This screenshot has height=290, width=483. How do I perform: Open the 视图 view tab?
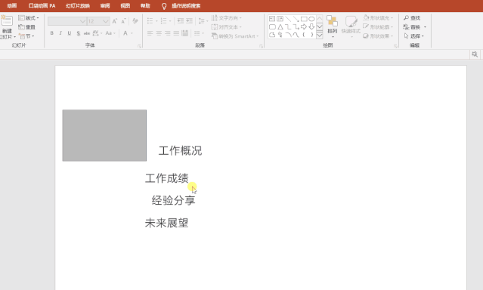click(125, 6)
